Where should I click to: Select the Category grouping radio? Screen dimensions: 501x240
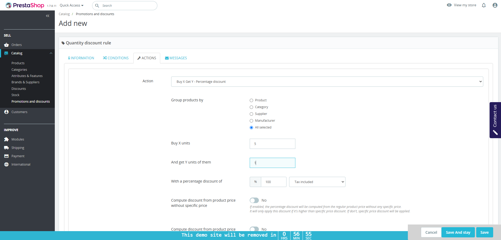pos(251,107)
